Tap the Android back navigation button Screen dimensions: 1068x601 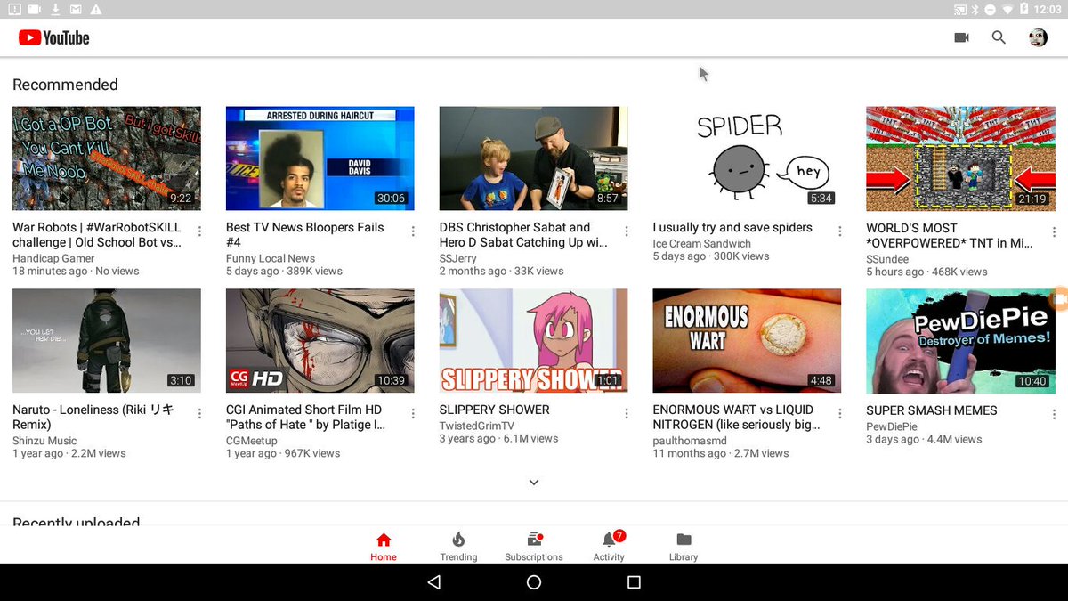(433, 582)
